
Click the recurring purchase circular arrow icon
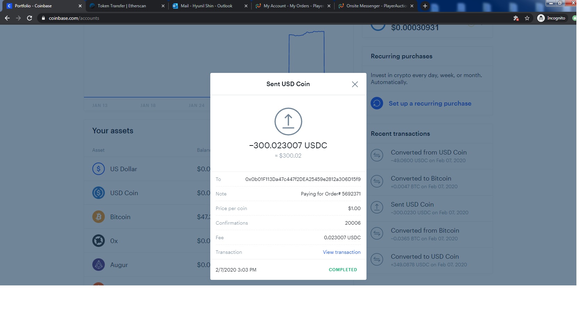tap(377, 103)
